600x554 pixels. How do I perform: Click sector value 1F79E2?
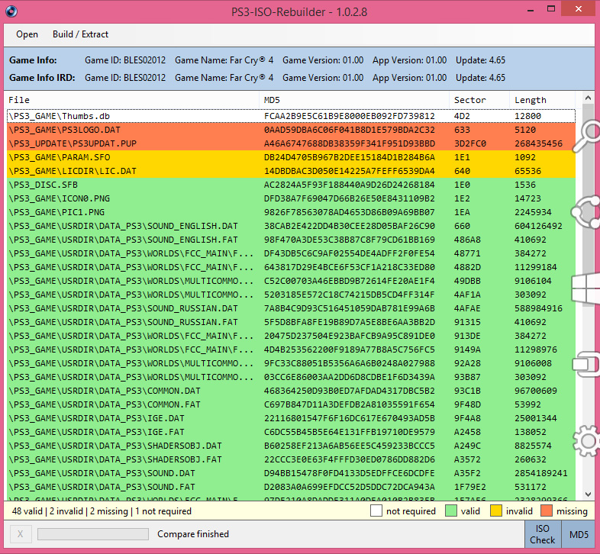point(470,487)
